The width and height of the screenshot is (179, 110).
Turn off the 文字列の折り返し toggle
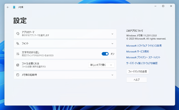(105, 54)
